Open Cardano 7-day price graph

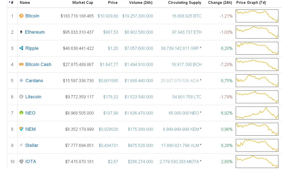point(257,81)
